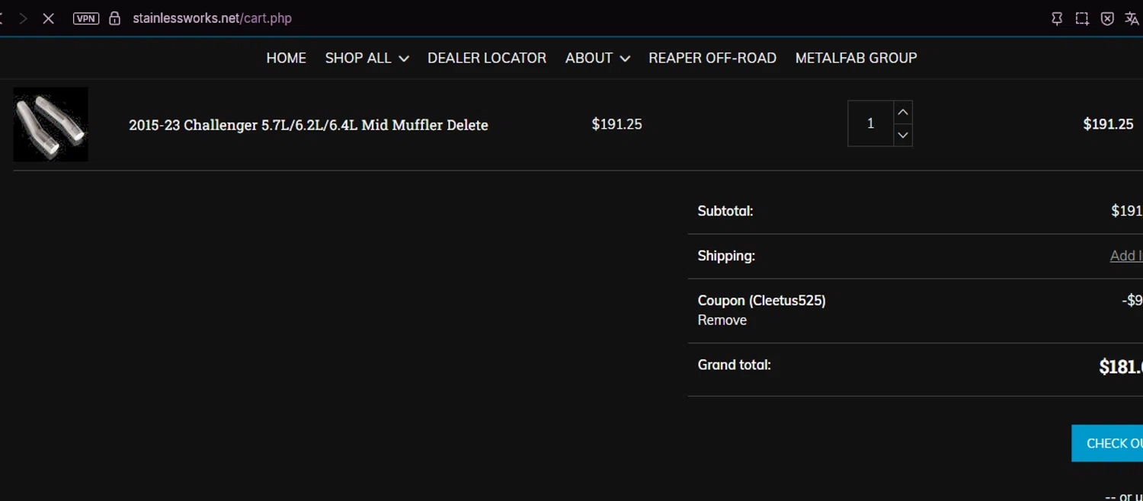Click the Subtotal label
Viewport: 1143px width, 501px height.
coord(725,211)
